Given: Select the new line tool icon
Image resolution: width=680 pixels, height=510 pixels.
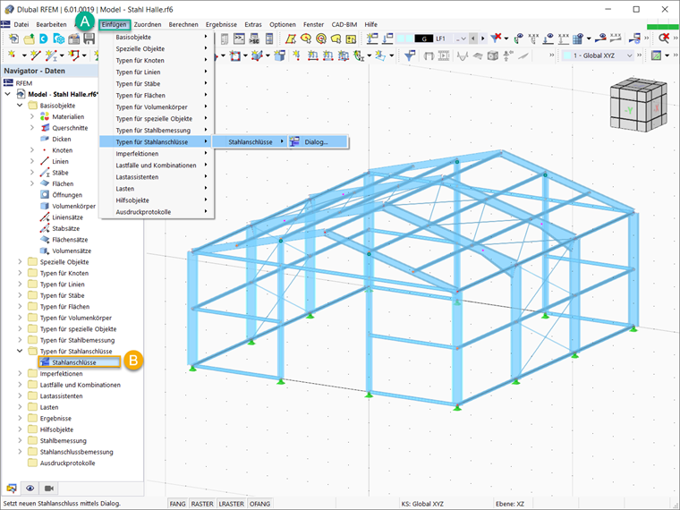Looking at the screenshot, I should click(35, 55).
